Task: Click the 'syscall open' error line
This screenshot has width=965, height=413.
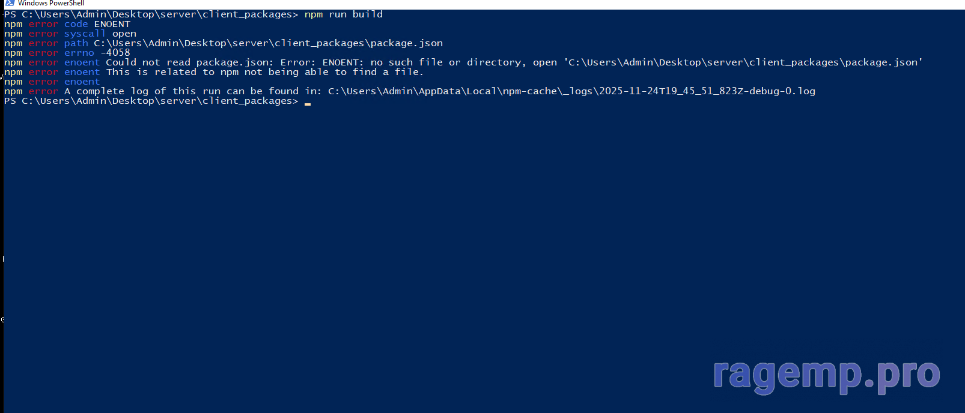Action: pyautogui.click(x=100, y=34)
